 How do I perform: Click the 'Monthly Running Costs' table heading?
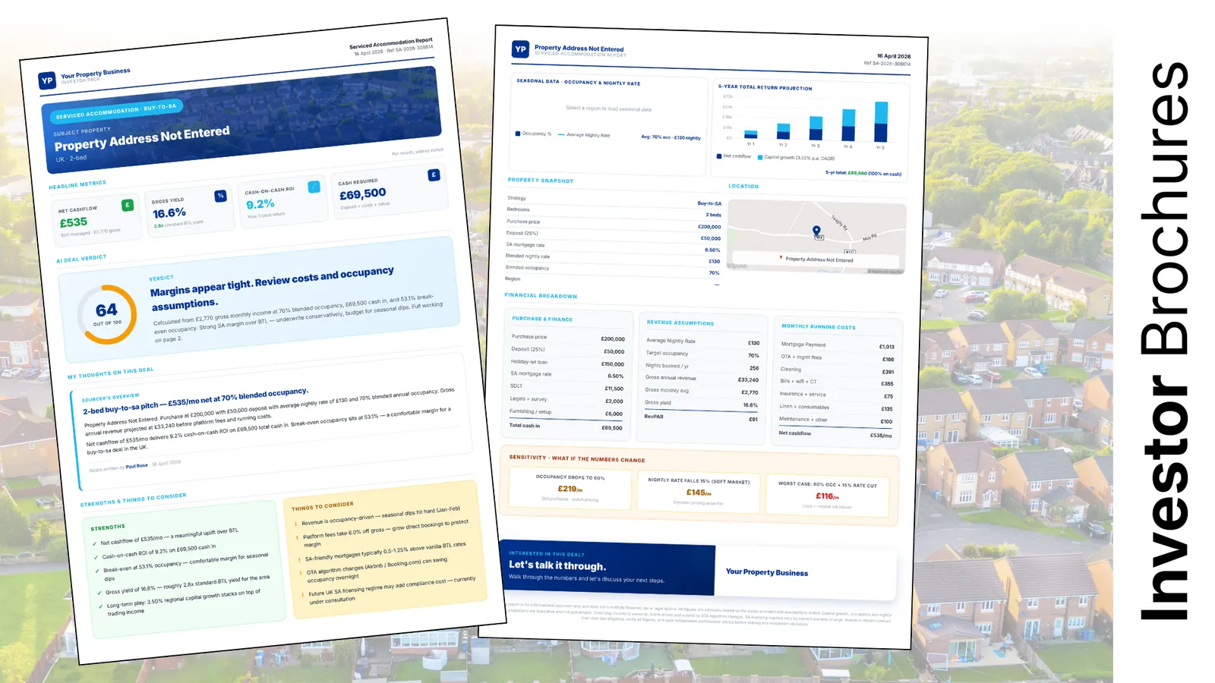tap(819, 326)
